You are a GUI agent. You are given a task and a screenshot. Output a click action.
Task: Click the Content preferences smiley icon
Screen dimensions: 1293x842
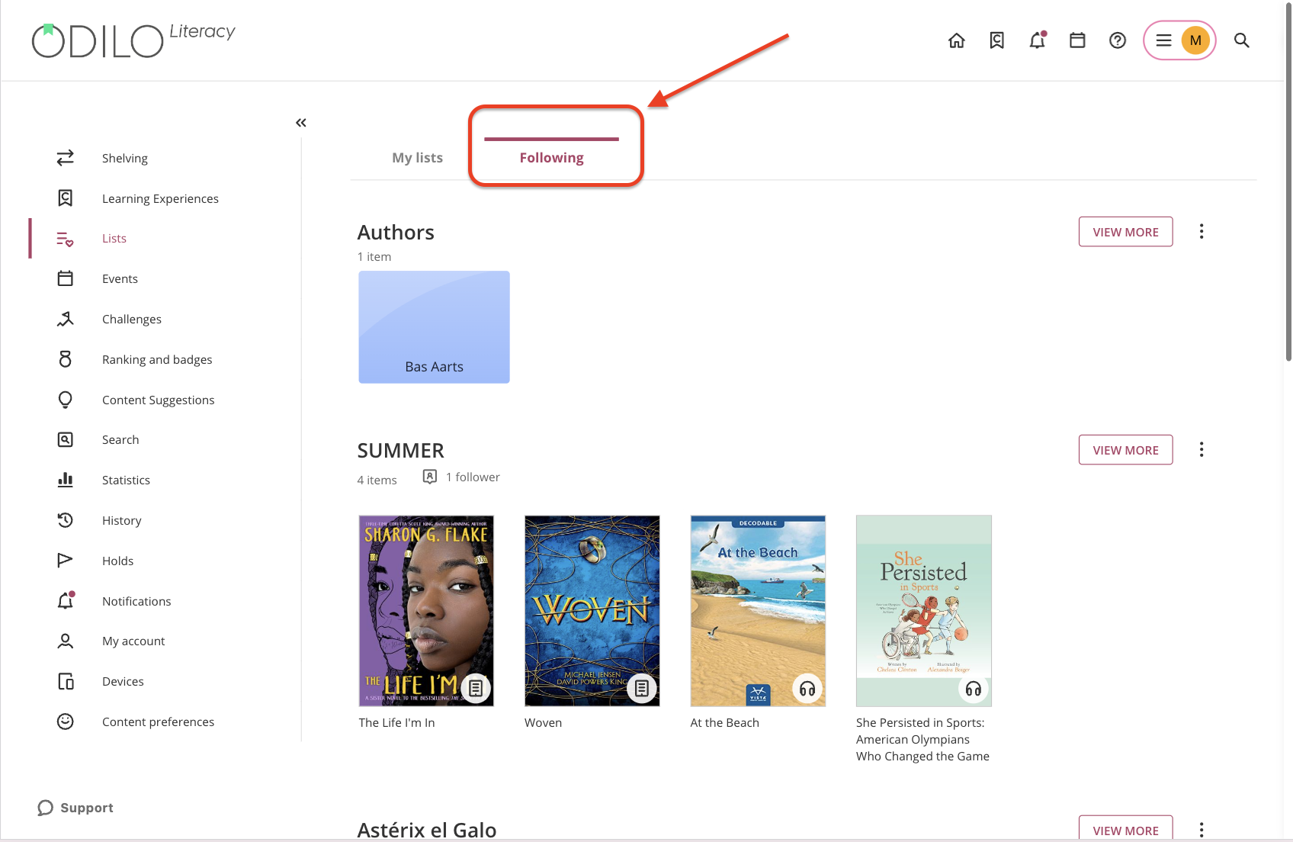(66, 721)
